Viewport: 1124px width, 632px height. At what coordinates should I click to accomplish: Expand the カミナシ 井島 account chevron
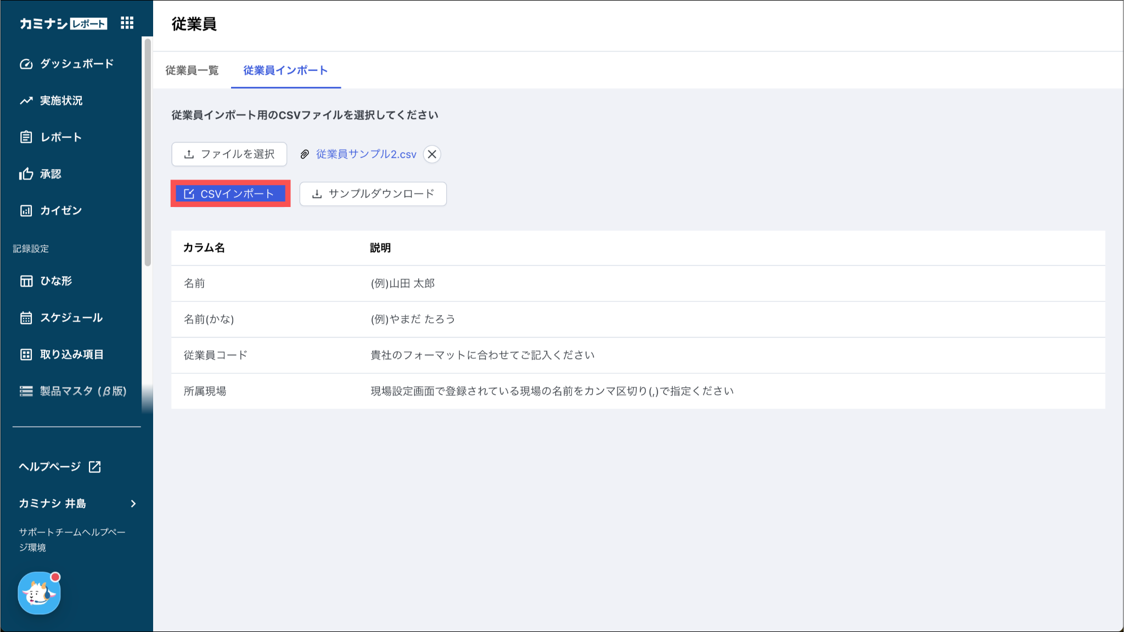click(133, 504)
